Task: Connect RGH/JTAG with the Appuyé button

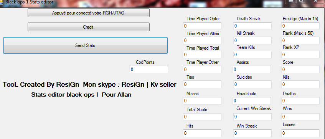Action: coord(89,13)
